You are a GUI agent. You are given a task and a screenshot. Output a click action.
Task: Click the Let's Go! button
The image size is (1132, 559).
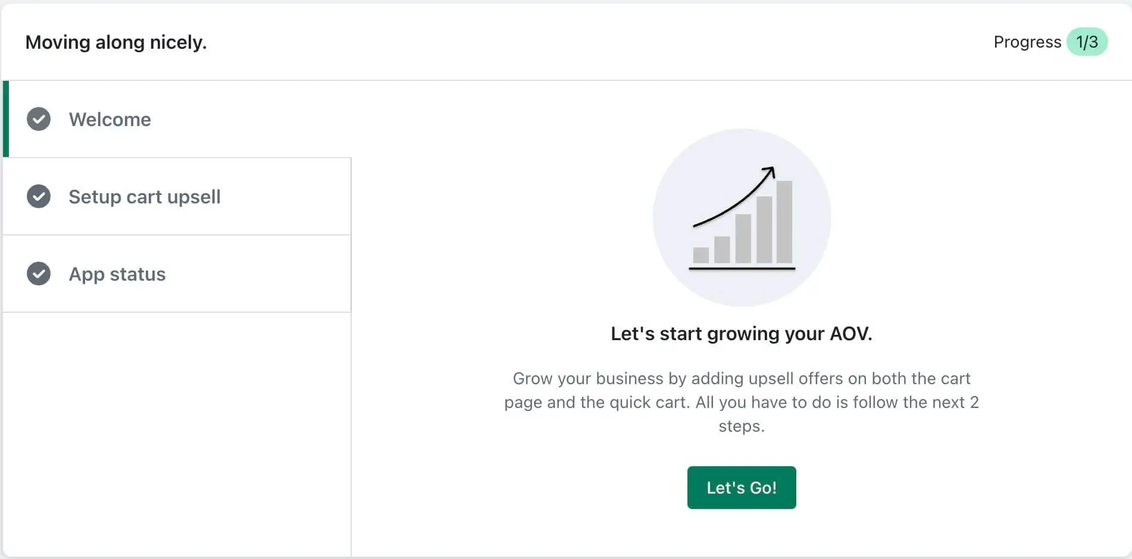(x=742, y=488)
